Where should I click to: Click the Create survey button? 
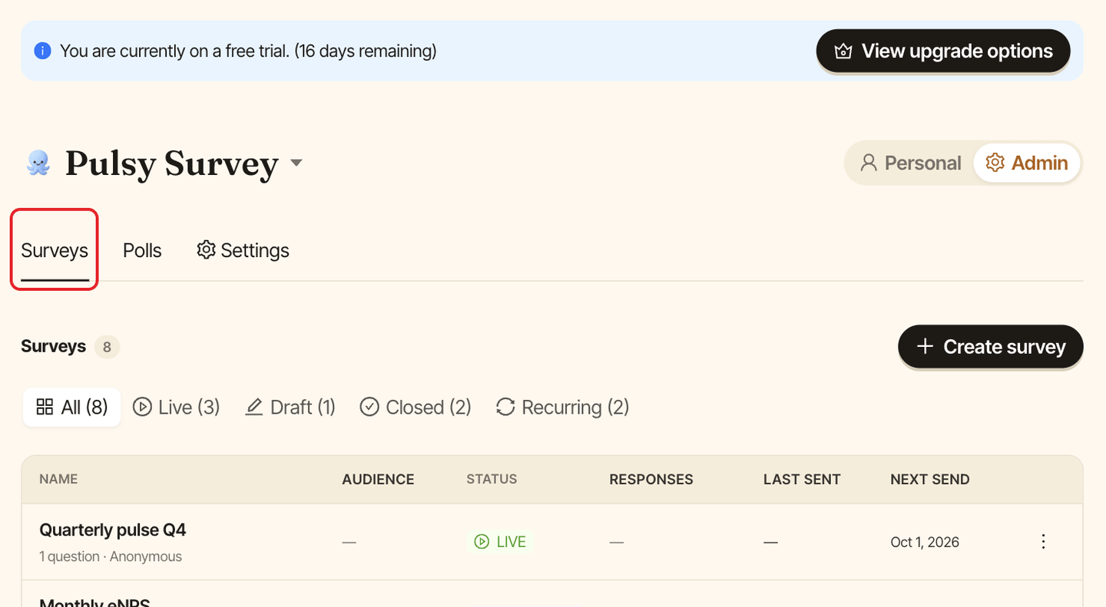click(991, 347)
